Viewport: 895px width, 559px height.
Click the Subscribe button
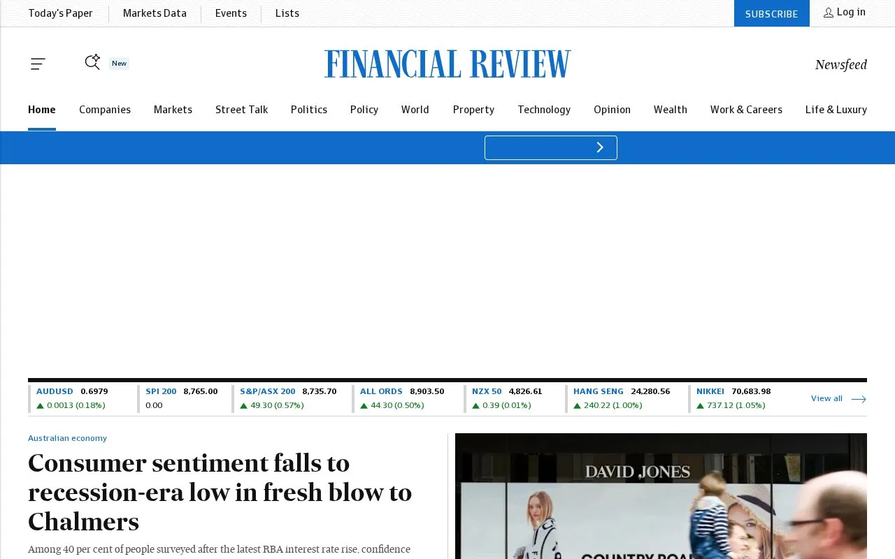[x=772, y=13]
